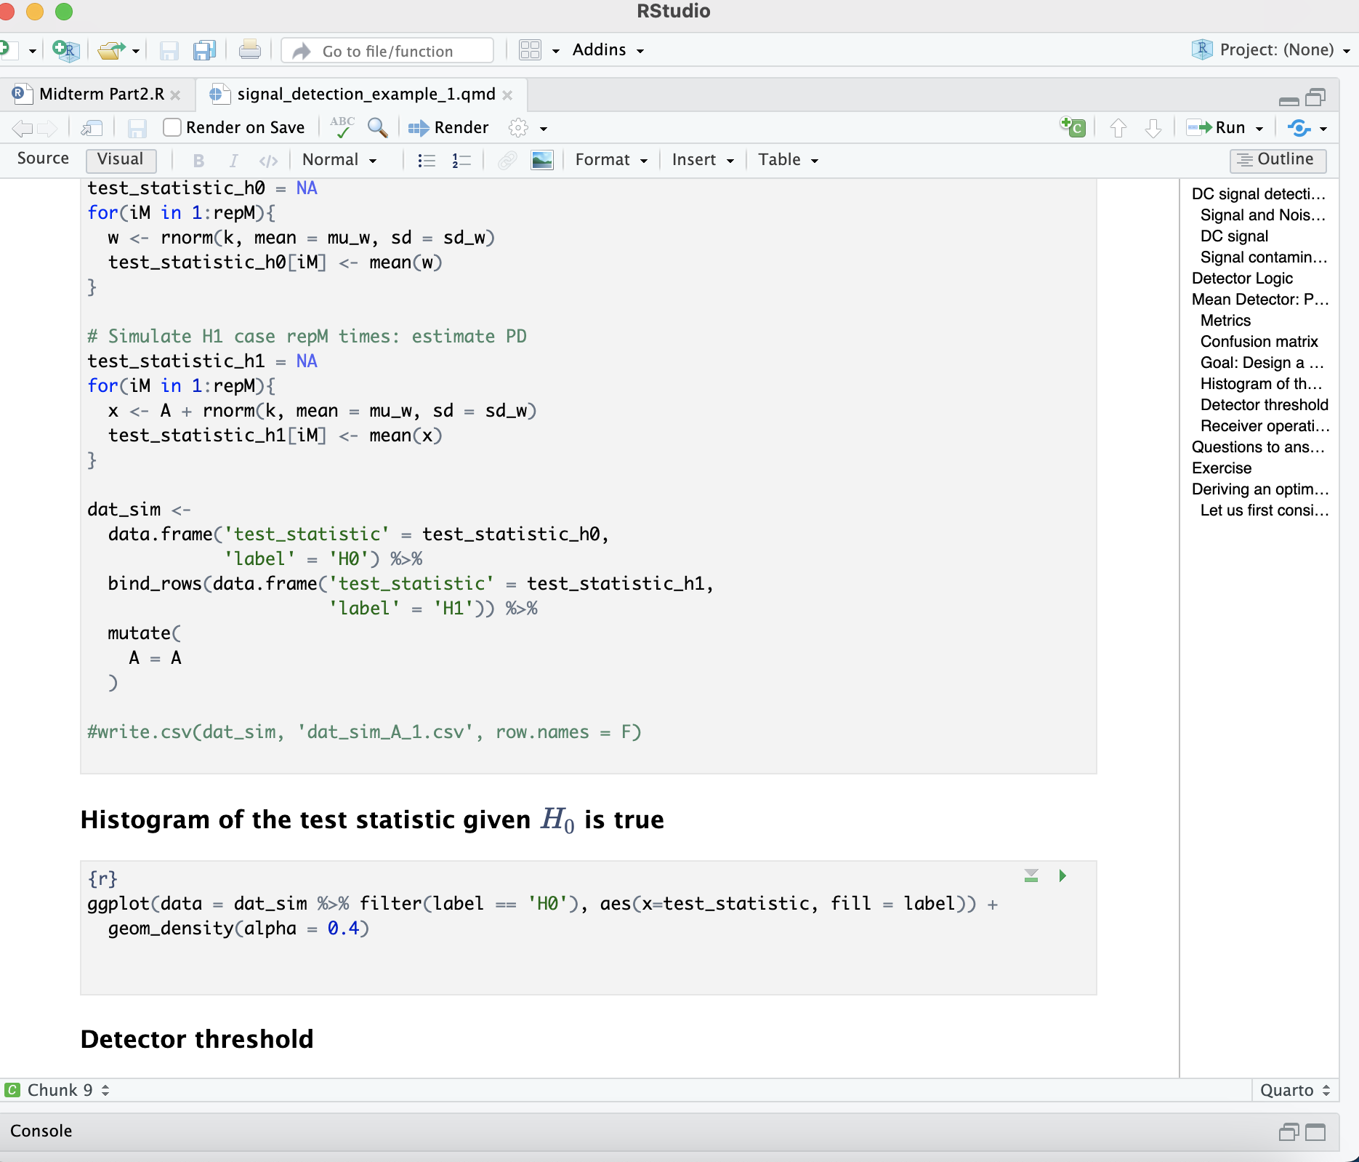Switch editor to Source mode

(43, 159)
